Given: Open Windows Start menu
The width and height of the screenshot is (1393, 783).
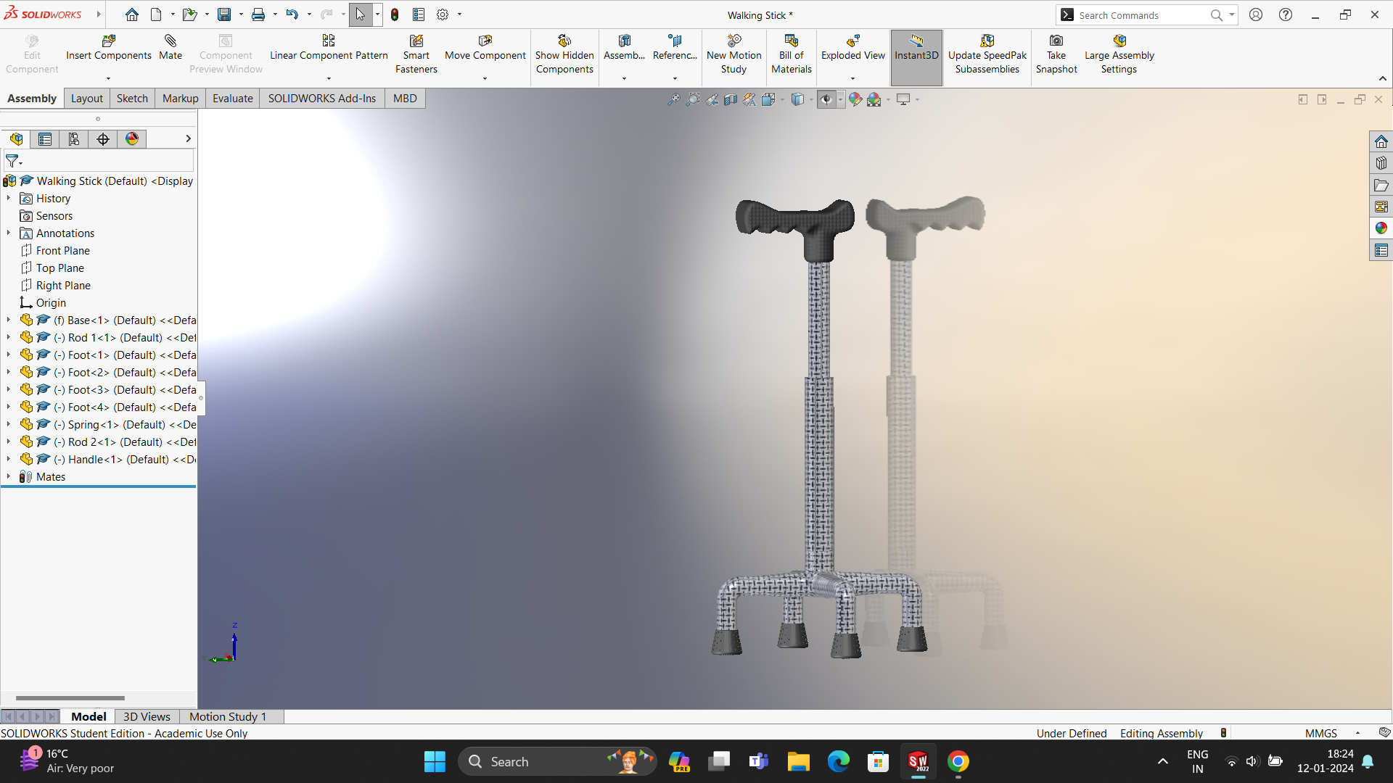Looking at the screenshot, I should tap(435, 761).
